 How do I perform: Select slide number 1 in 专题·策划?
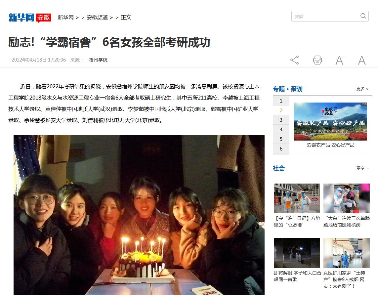[x=281, y=101]
